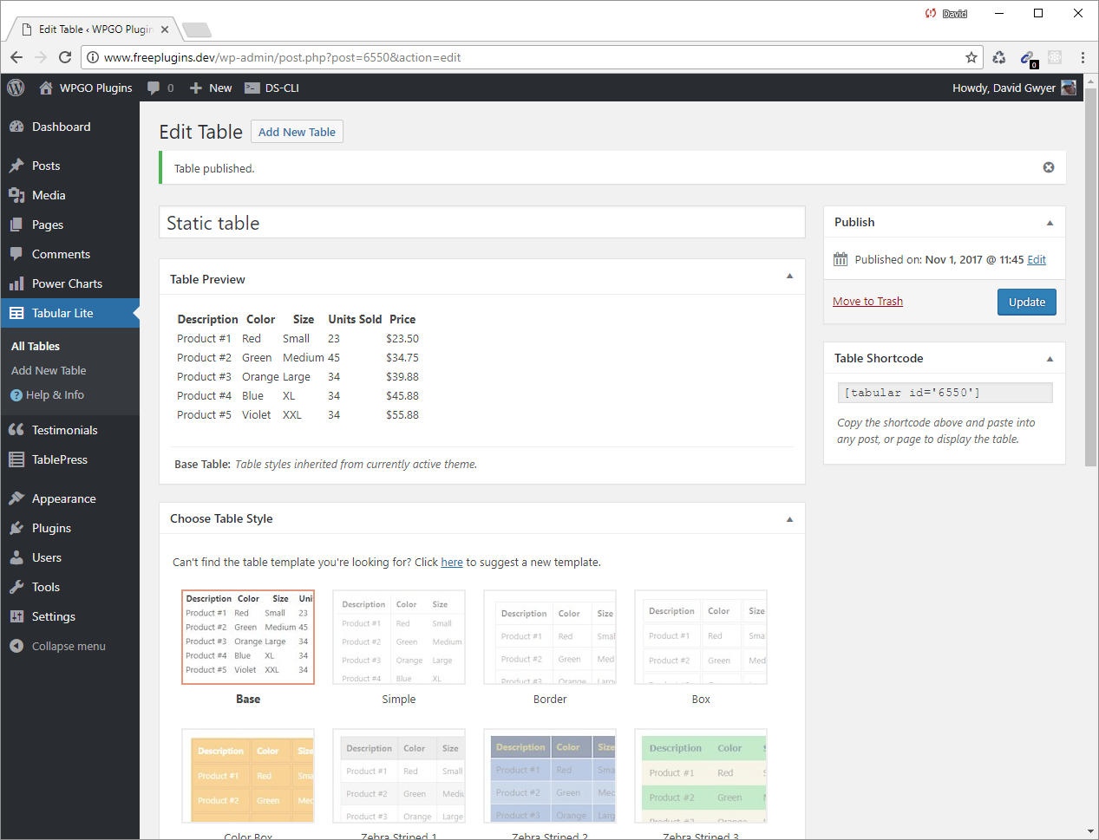Switch to the Edit Table browser tab
The width and height of the screenshot is (1099, 840).
(x=94, y=29)
